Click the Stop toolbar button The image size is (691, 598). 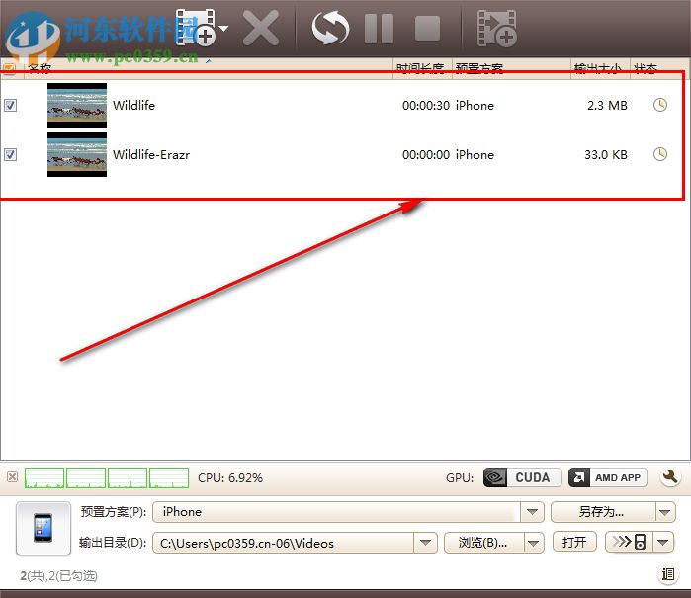pos(427,29)
